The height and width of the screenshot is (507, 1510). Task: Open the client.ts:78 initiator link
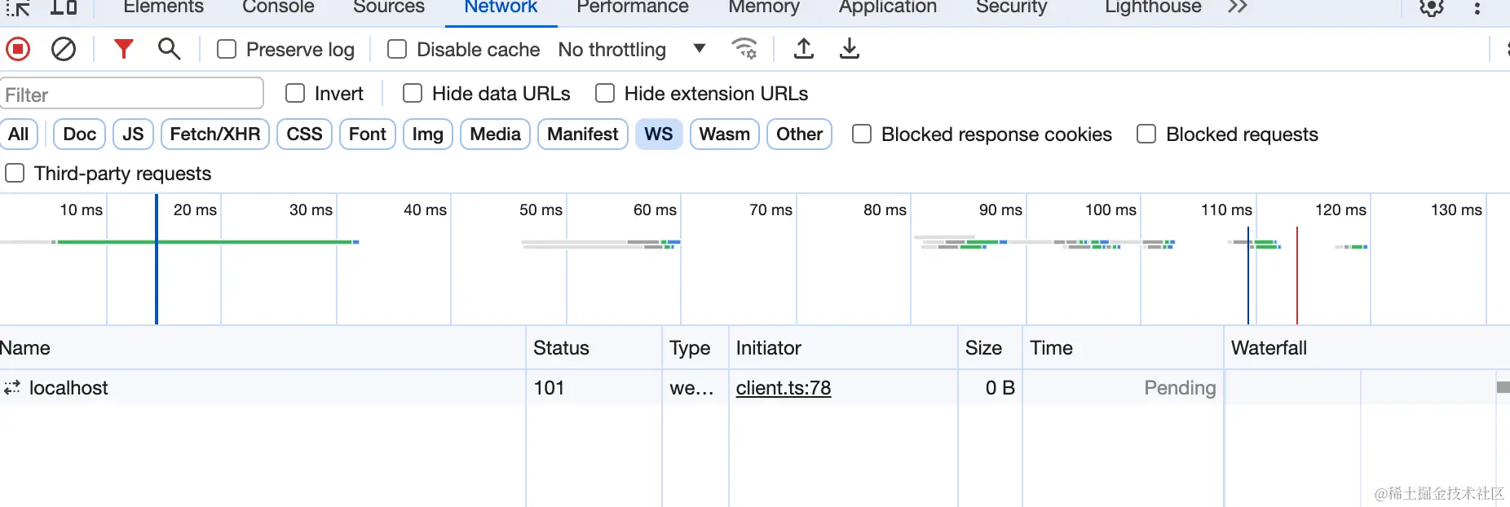[x=784, y=388]
